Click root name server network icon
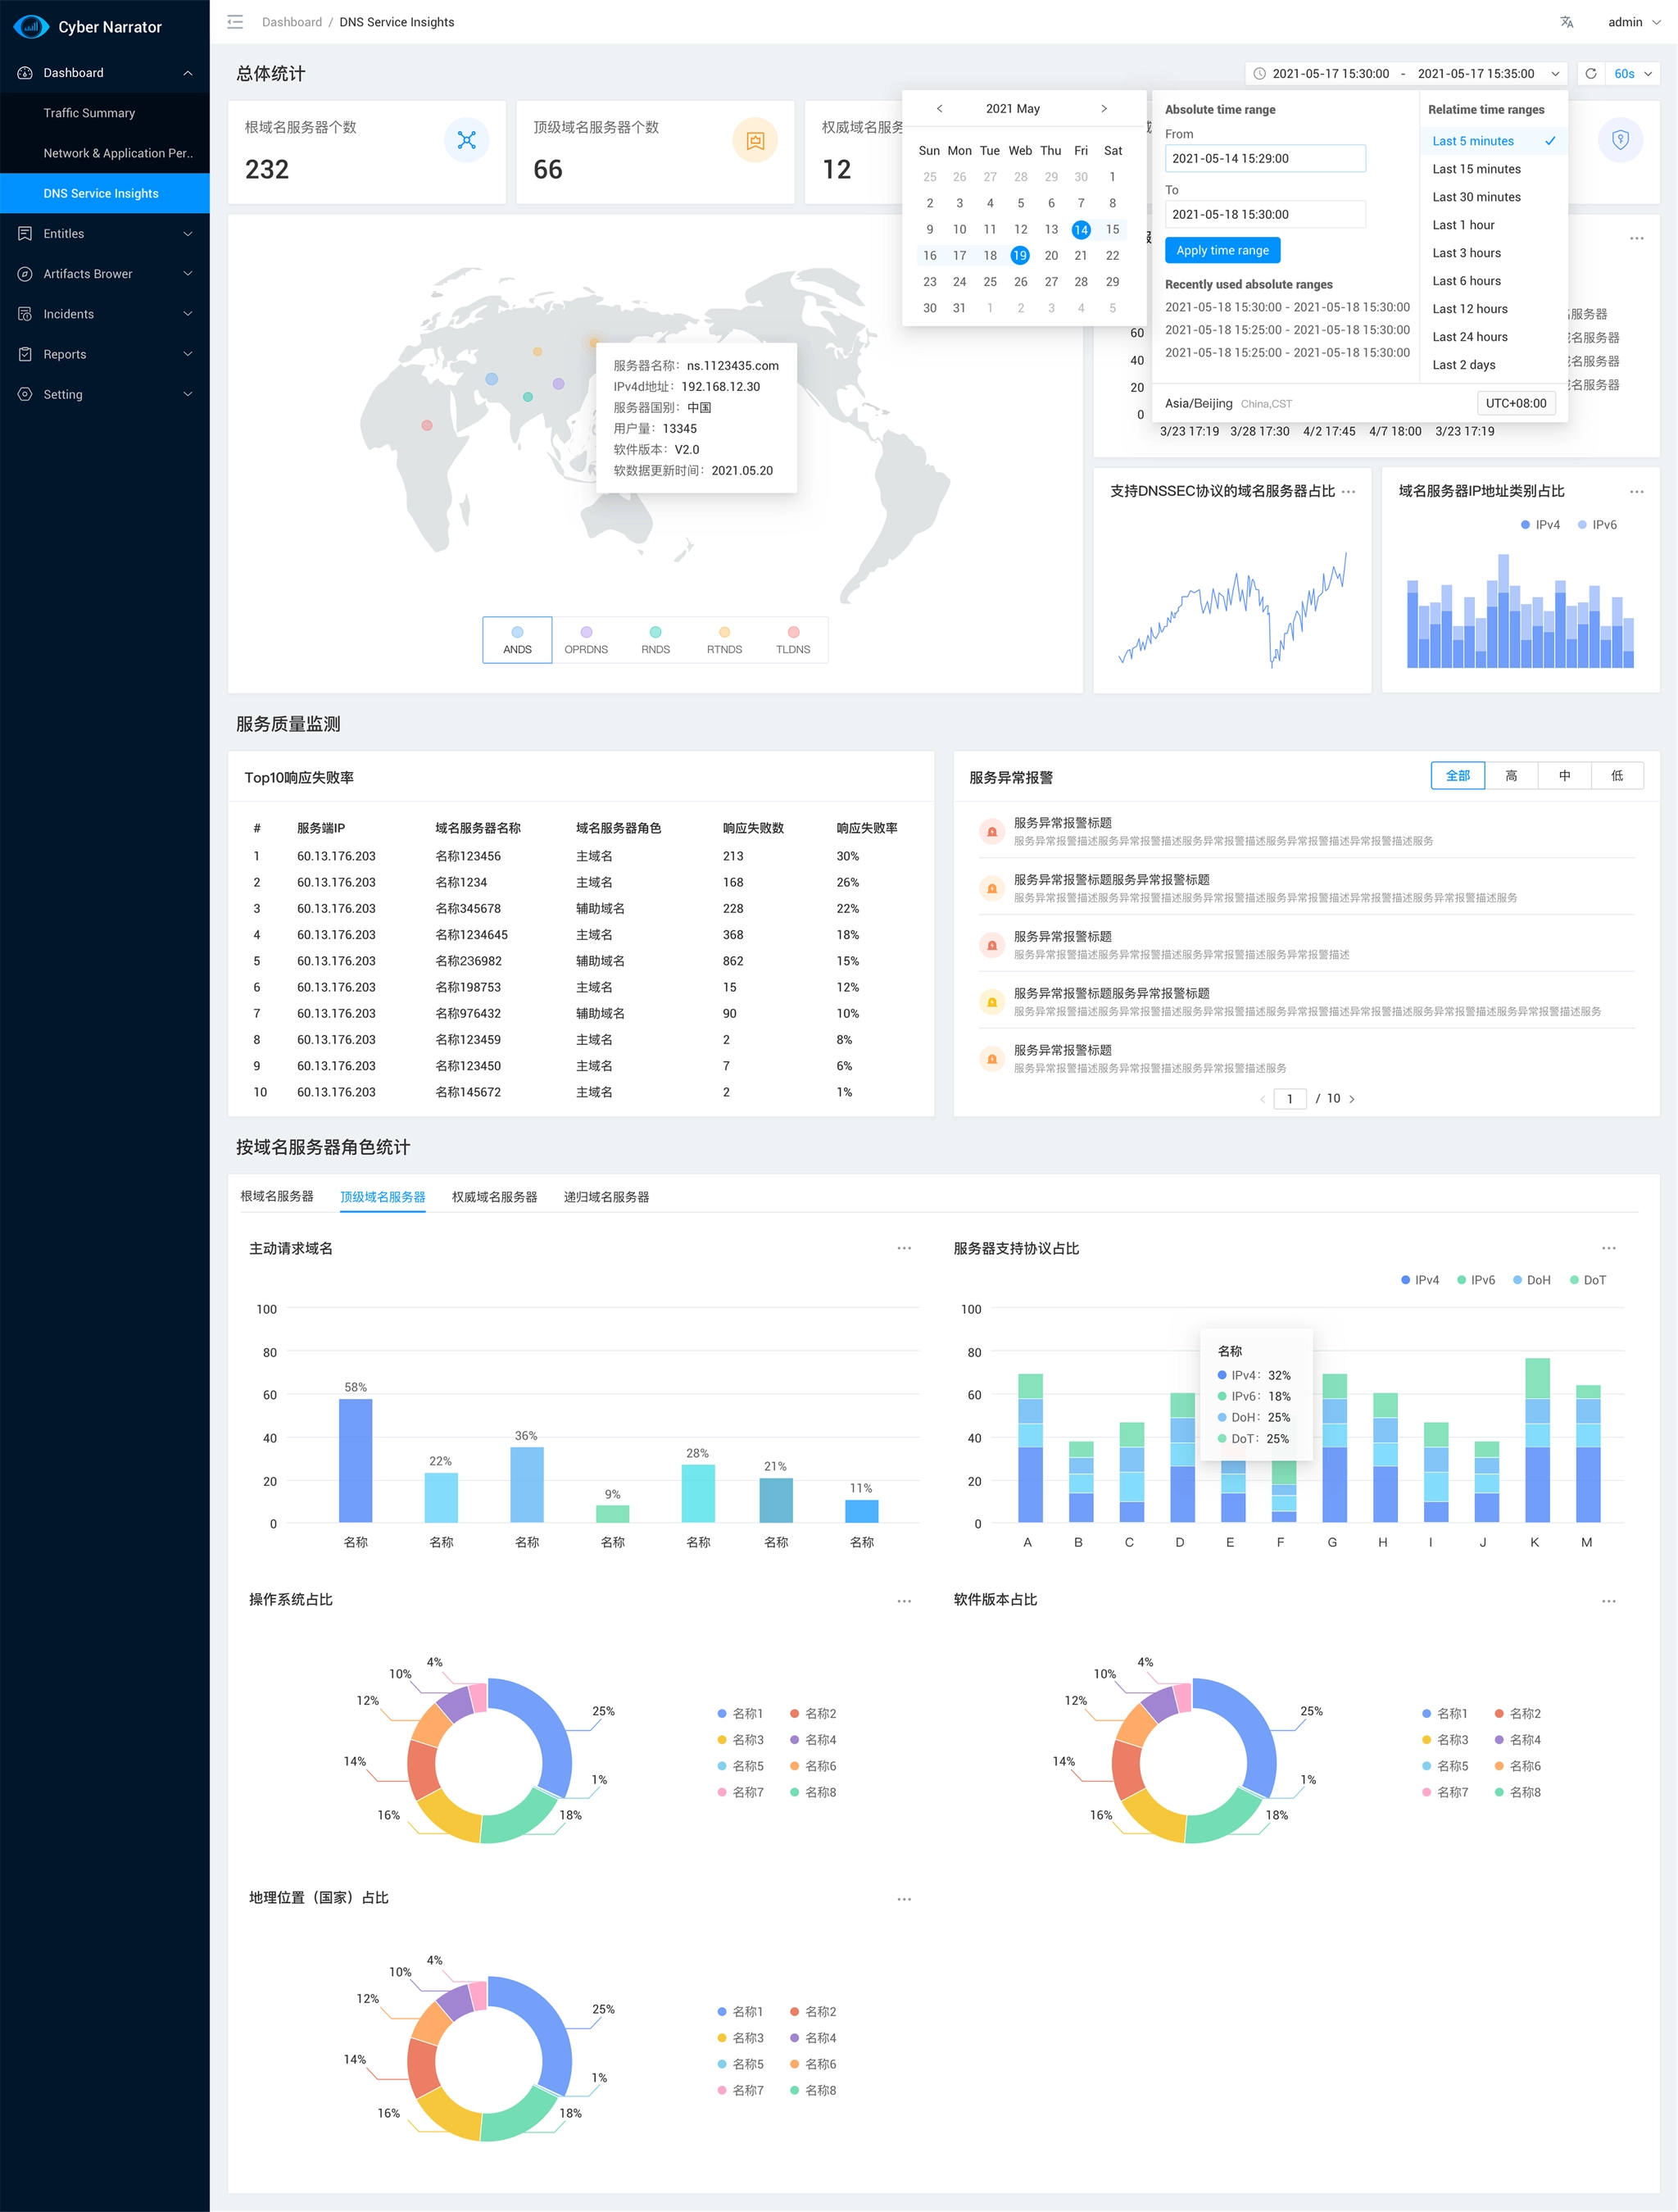Screen dimensions: 1678x2212 tap(466, 140)
